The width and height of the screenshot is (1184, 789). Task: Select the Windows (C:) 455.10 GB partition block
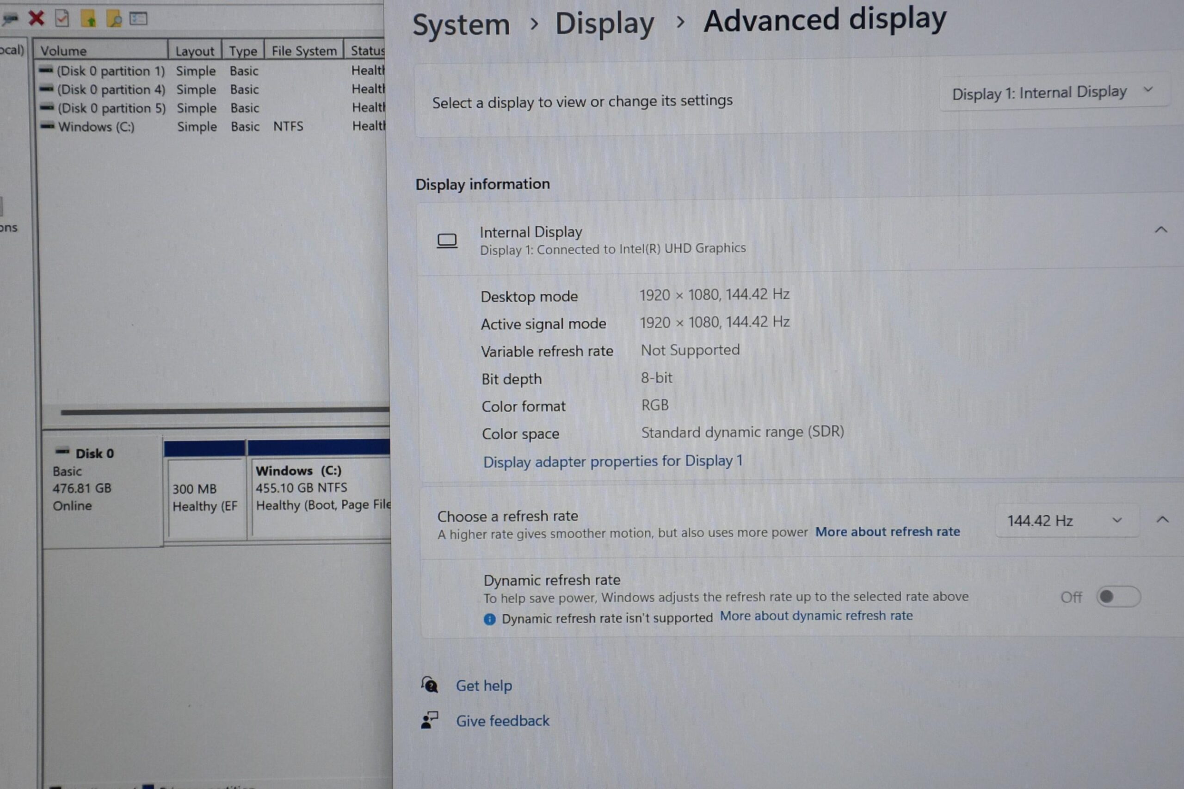click(319, 489)
